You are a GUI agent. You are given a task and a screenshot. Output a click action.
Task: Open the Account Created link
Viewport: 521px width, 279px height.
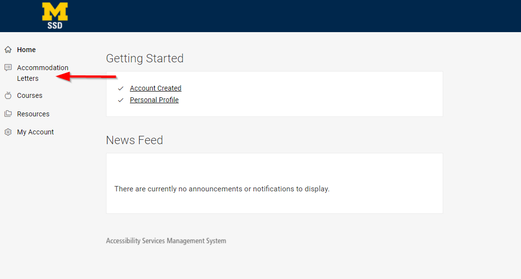(x=156, y=88)
